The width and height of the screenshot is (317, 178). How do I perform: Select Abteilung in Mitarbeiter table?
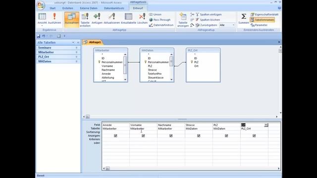click(108, 78)
